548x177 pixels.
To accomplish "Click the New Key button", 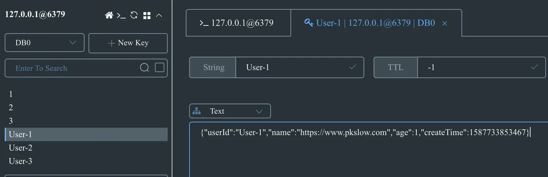I will 128,43.
